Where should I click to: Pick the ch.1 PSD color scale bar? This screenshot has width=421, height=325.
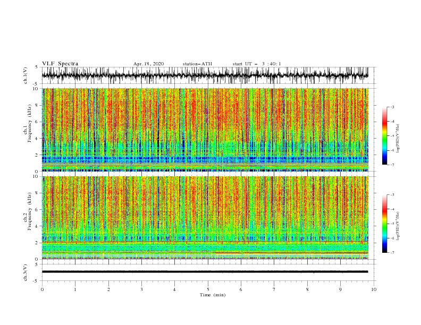384,136
